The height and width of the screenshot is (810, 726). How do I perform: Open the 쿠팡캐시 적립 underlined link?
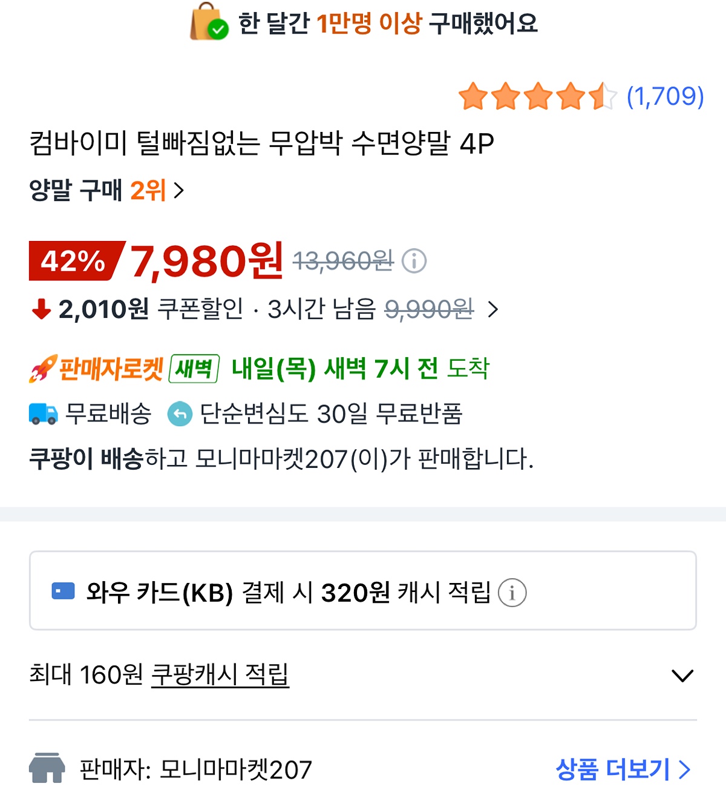220,674
